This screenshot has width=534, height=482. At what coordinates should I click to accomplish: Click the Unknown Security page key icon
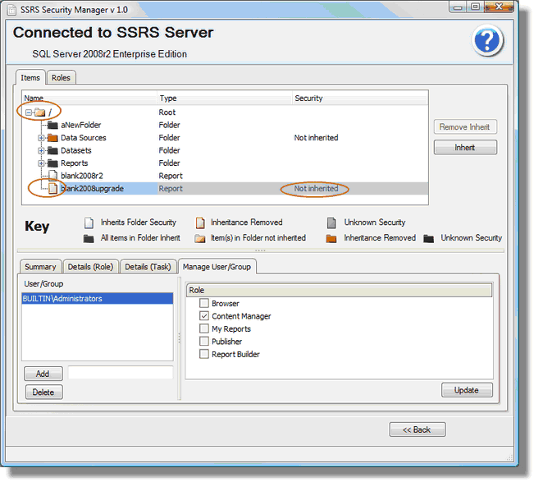pyautogui.click(x=331, y=223)
